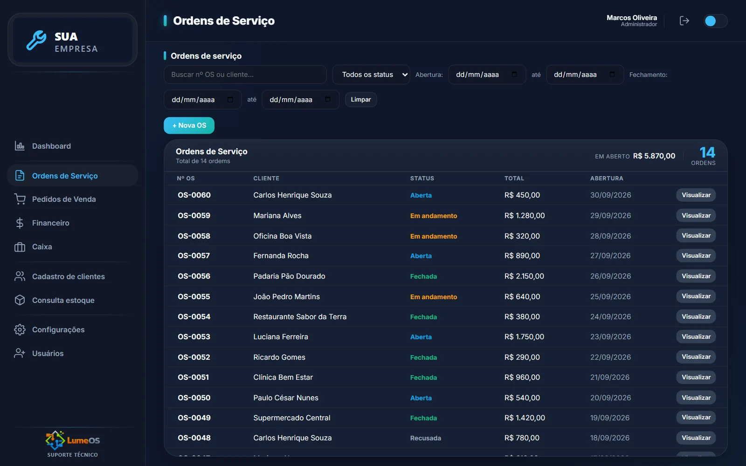The width and height of the screenshot is (746, 466).
Task: Click the CLIENTE column header
Action: coord(266,178)
